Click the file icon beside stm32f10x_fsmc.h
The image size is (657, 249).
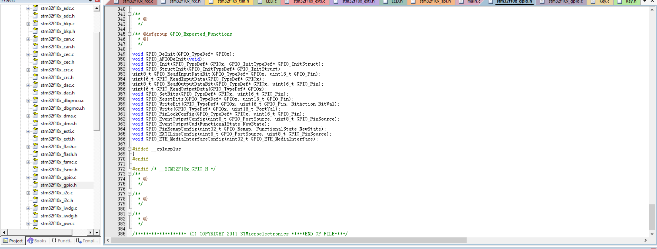tap(36, 169)
